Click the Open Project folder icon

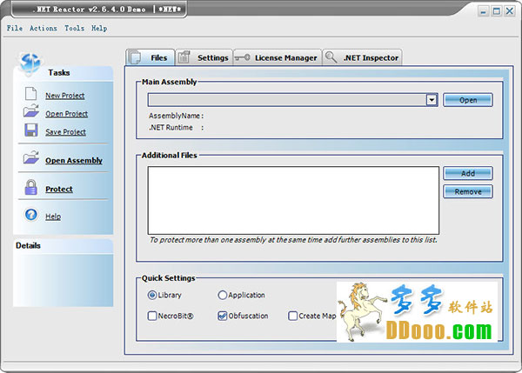(31, 110)
